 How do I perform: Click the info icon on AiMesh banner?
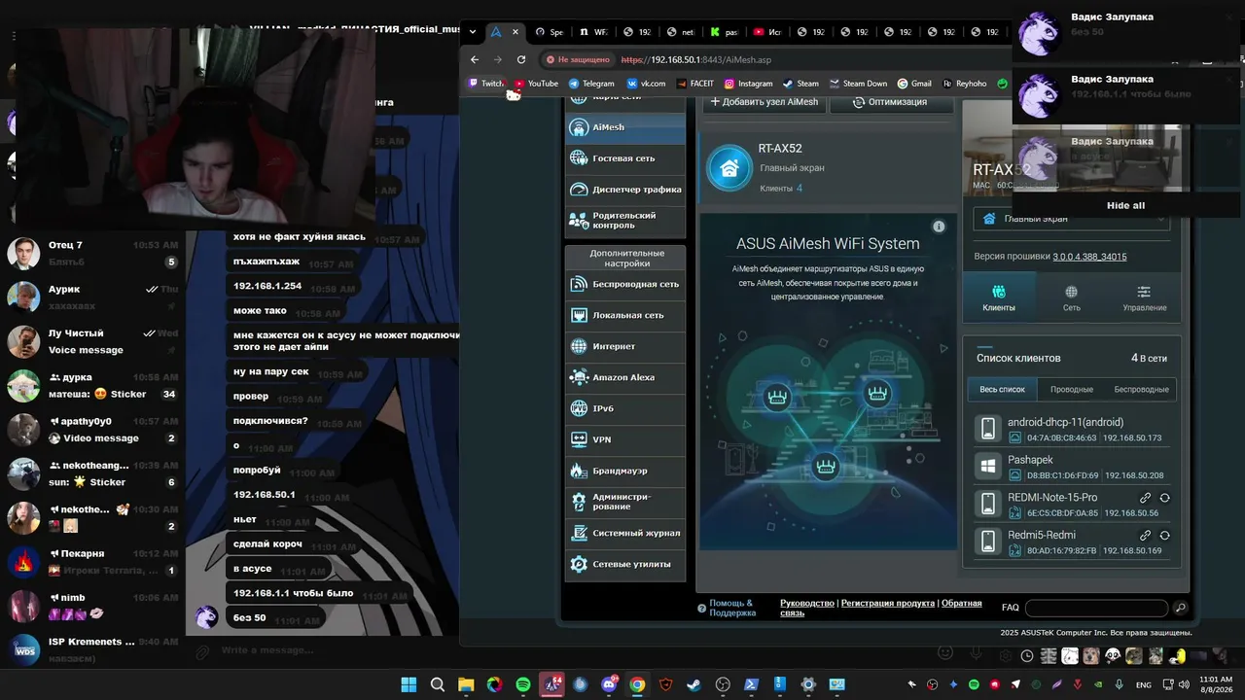tap(939, 227)
